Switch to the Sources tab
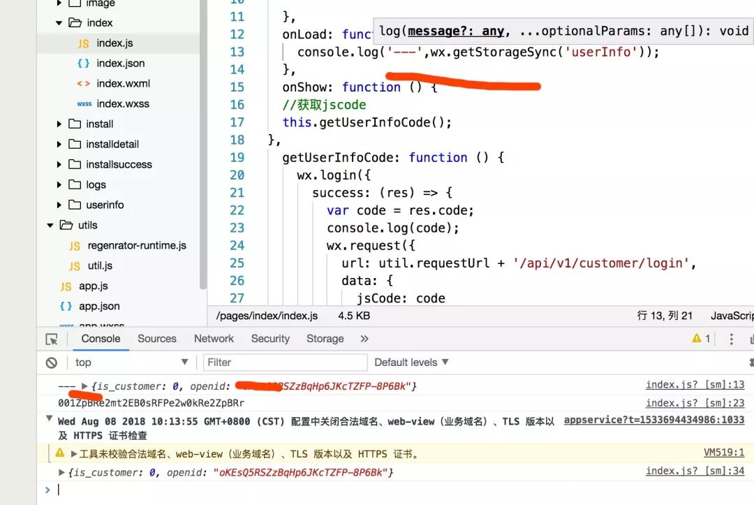The width and height of the screenshot is (754, 505). tap(157, 339)
